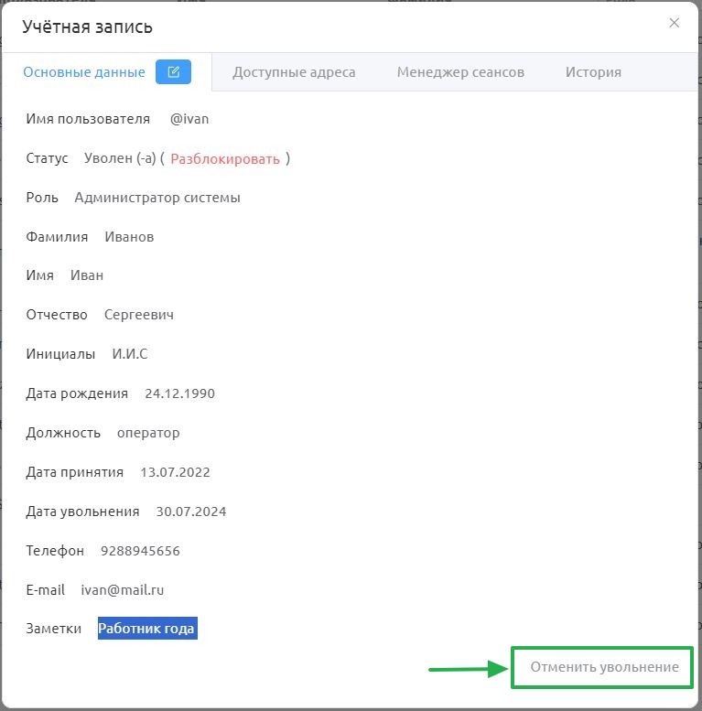Image resolution: width=702 pixels, height=711 pixels.
Task: Switch to the Доступные адреса tab
Action: tap(294, 72)
